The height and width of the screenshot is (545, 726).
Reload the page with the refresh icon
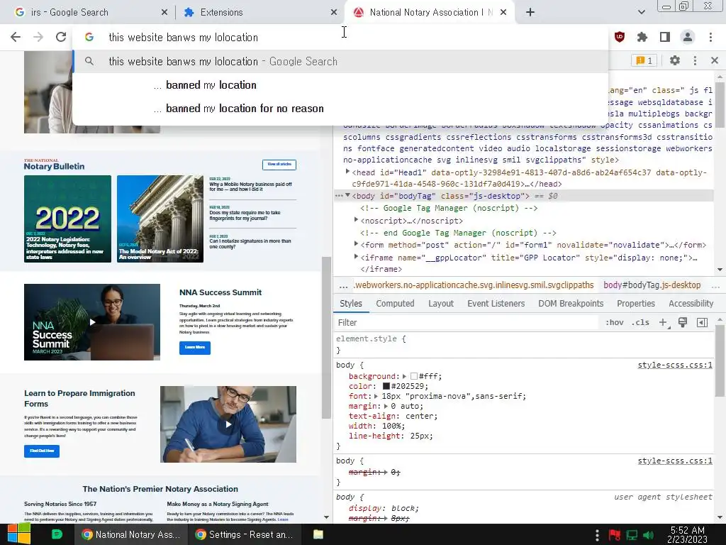coord(61,37)
